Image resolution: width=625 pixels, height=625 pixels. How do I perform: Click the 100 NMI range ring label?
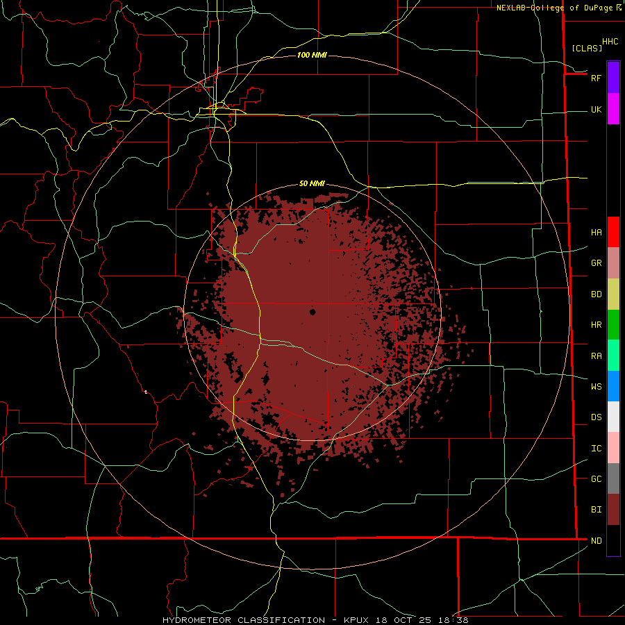click(312, 55)
